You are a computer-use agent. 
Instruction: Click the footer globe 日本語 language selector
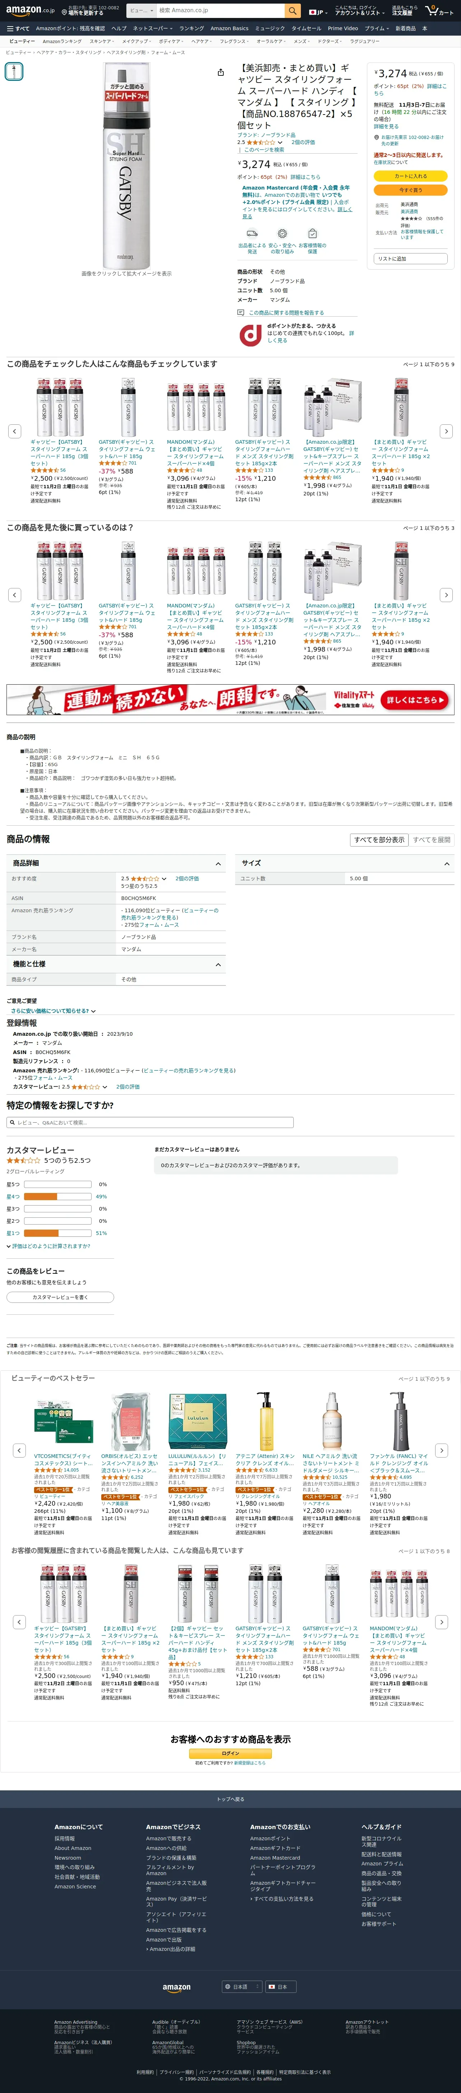tap(242, 1987)
